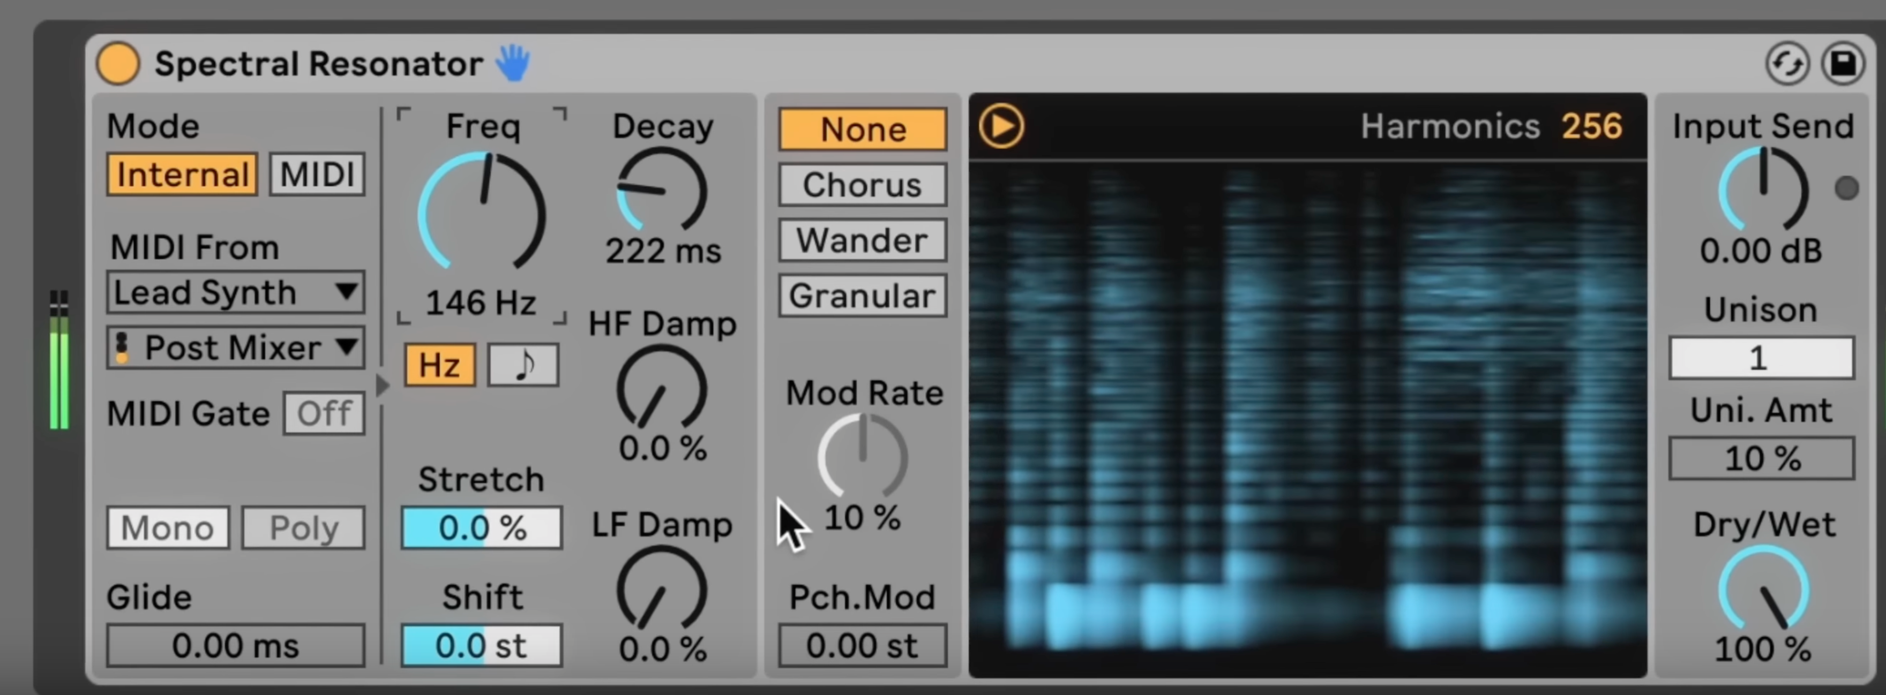Save the preset with the disk icon
Screen dimensions: 1886x695
tap(1843, 64)
